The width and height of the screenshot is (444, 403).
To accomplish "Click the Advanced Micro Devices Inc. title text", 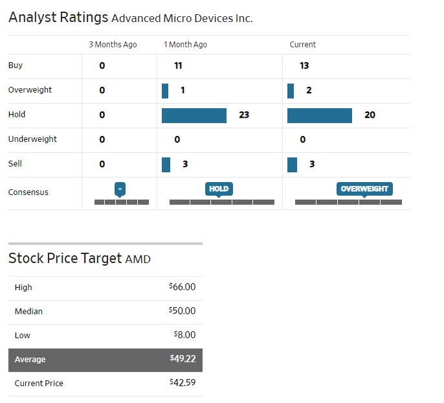I will (x=182, y=19).
